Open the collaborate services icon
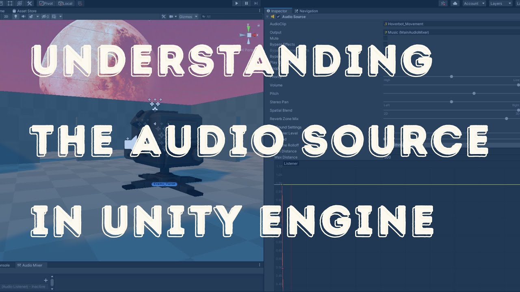The image size is (520, 292). 443,3
